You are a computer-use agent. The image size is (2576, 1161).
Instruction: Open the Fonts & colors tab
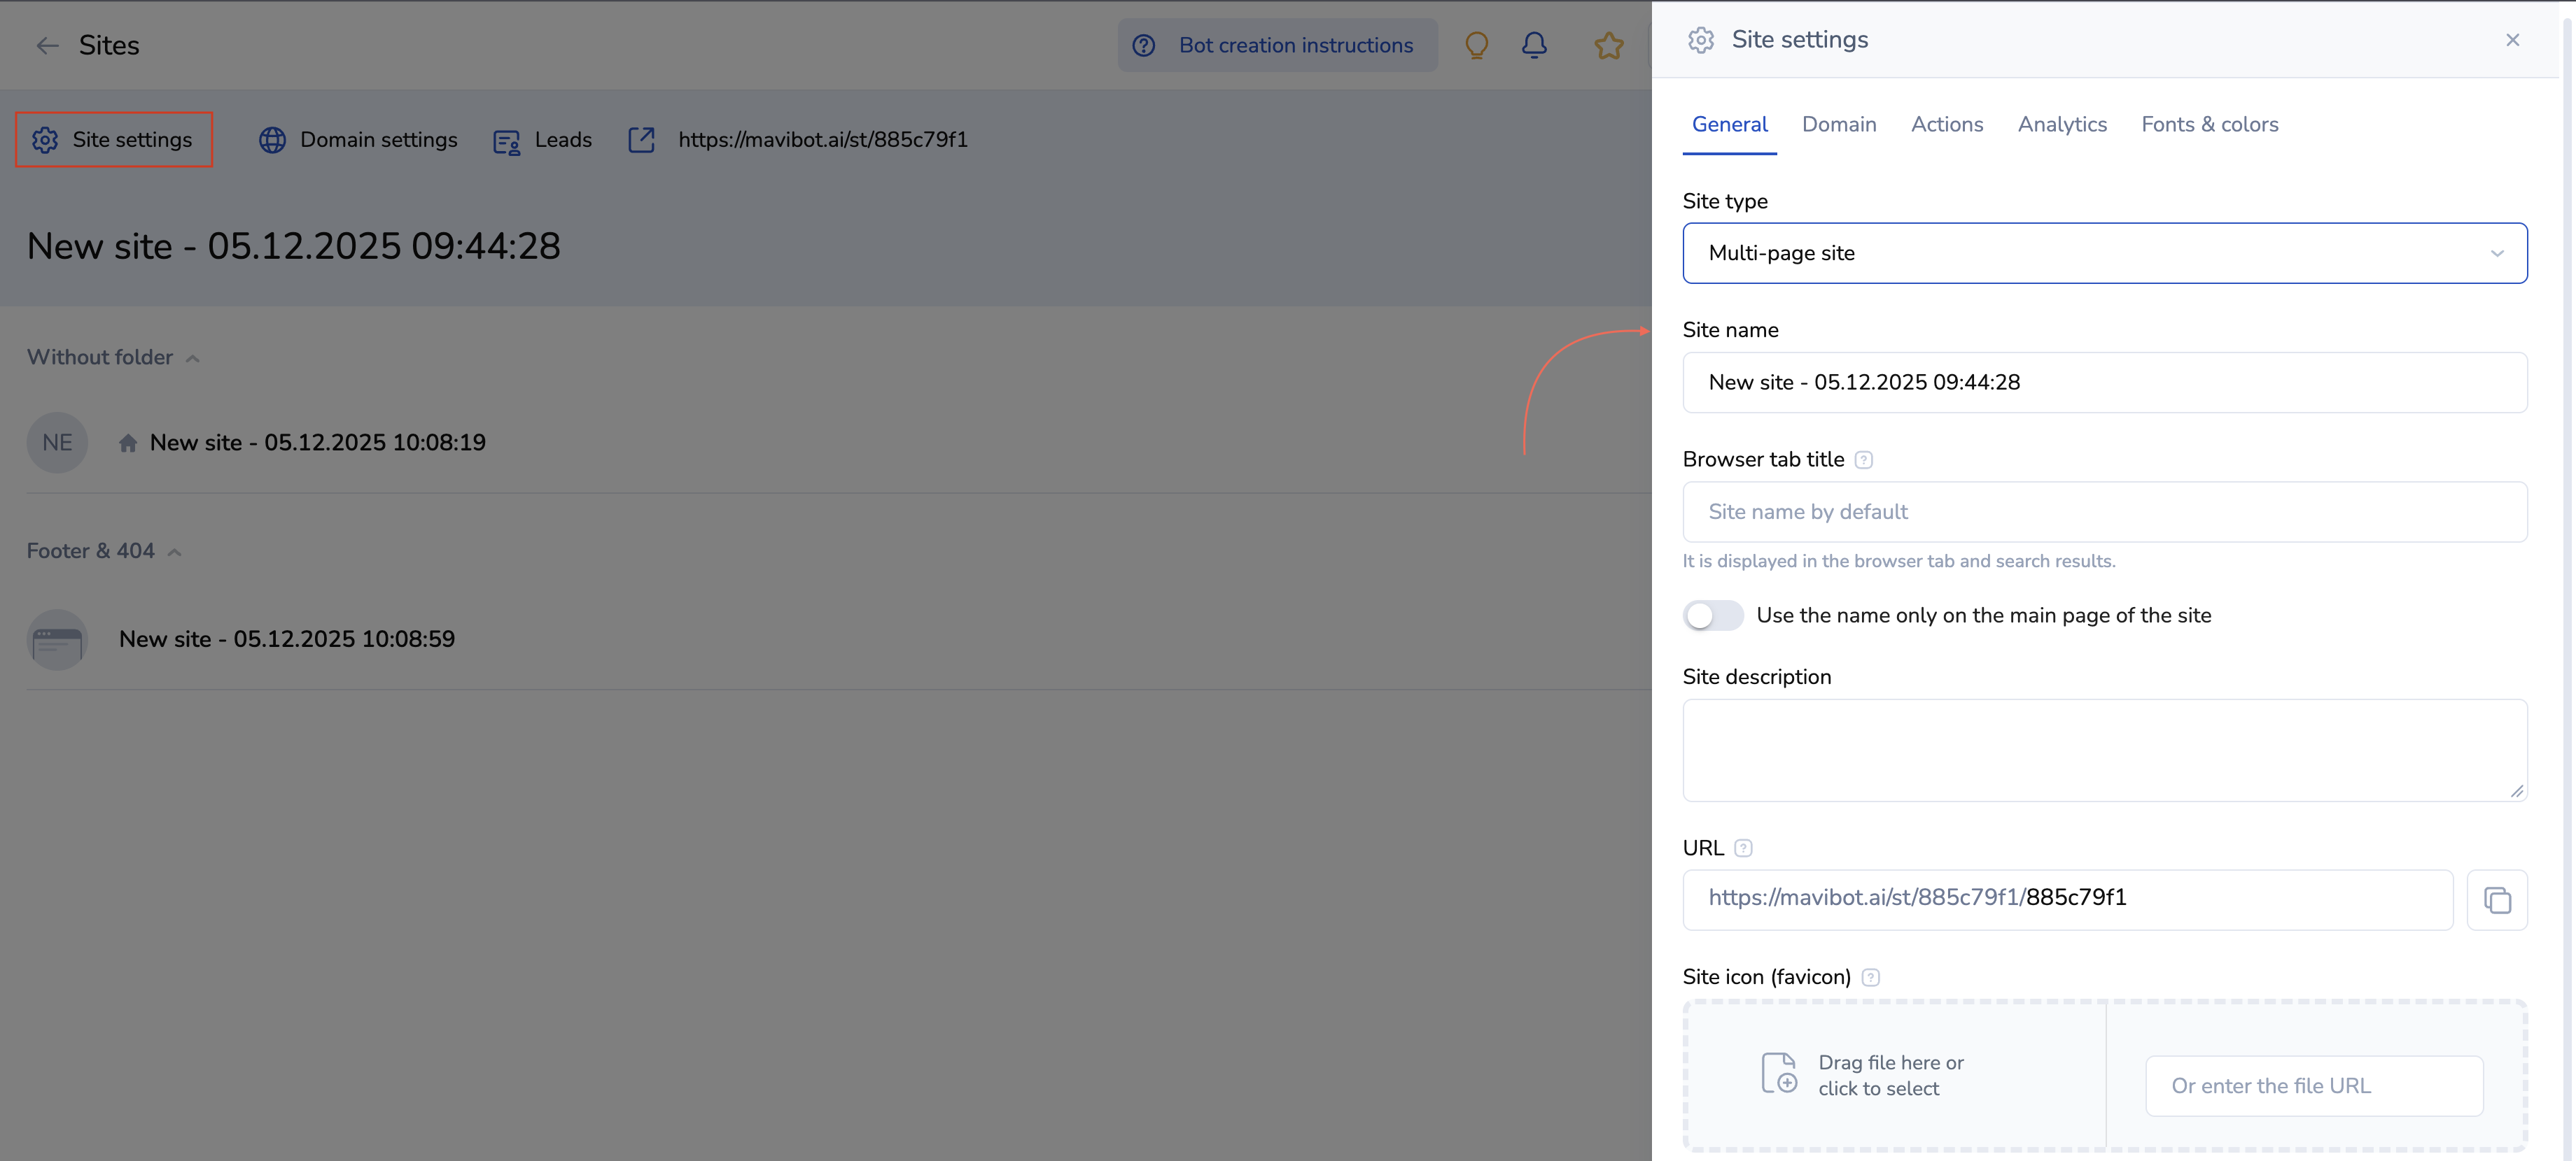[2209, 125]
